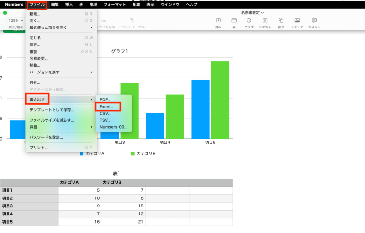The width and height of the screenshot is (365, 233).
Task: Open the フォーマット menu
Action: [x=115, y=4]
